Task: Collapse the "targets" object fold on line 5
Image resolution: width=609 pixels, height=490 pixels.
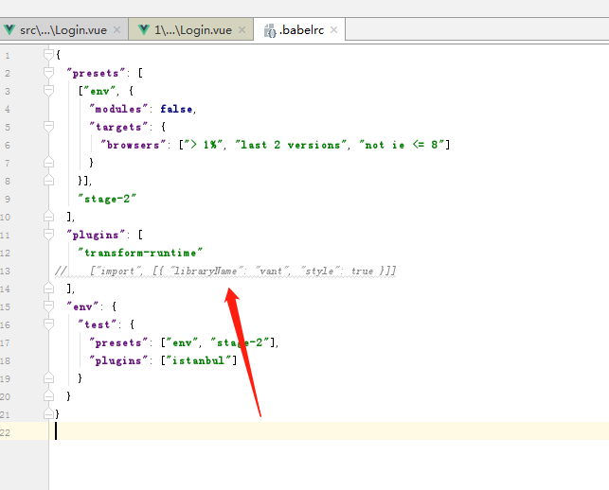Action: (48, 127)
